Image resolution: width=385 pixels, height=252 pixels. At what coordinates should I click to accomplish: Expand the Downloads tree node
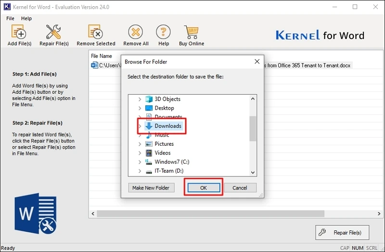[140, 126]
